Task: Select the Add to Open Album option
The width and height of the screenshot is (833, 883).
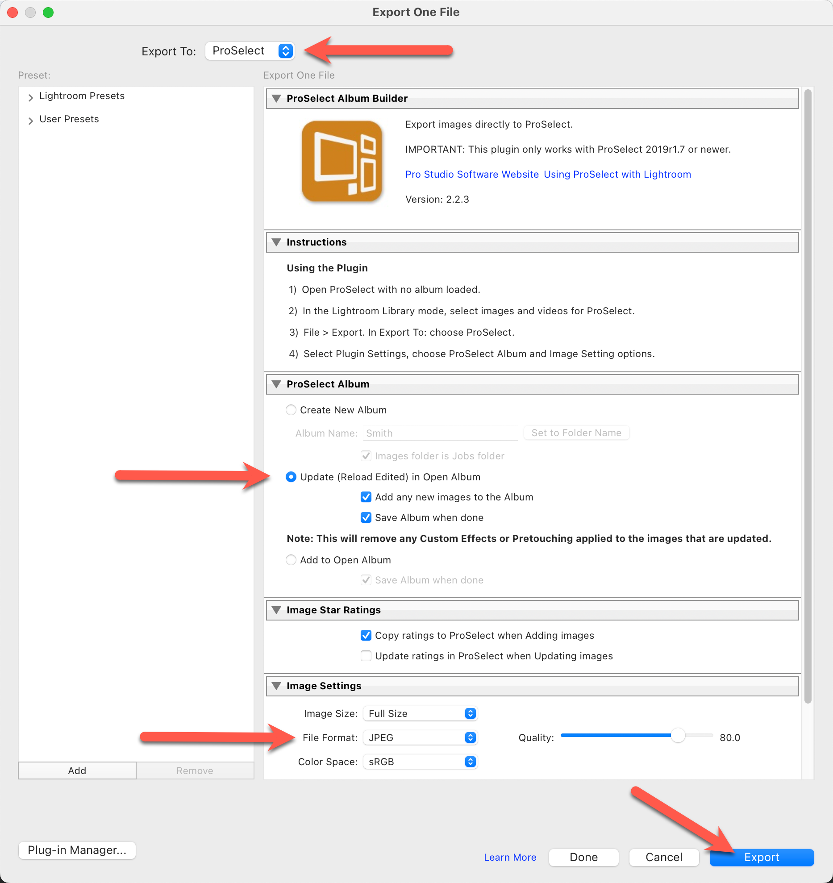Action: coord(291,560)
